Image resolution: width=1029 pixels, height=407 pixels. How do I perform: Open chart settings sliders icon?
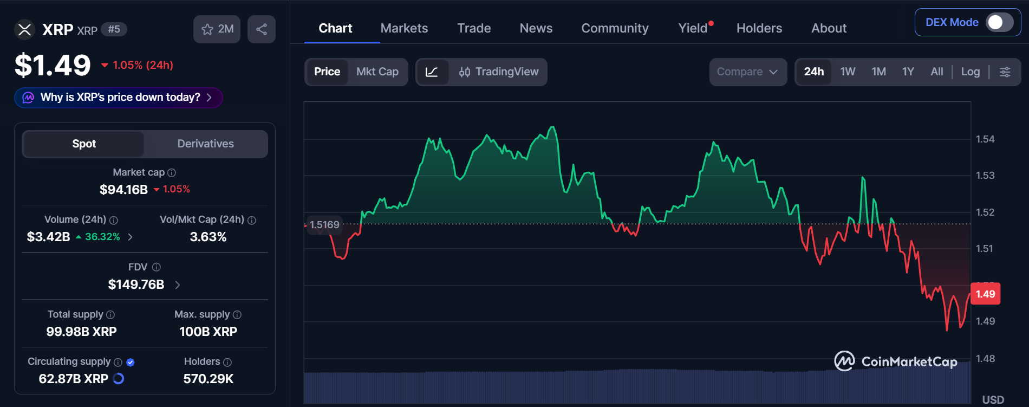(x=1005, y=72)
